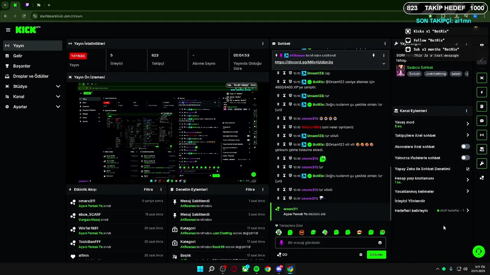Select ebue_SCARF Vurgulu Mesaj activity entry
Viewport: 490px width, 275px height.
[x=117, y=217]
